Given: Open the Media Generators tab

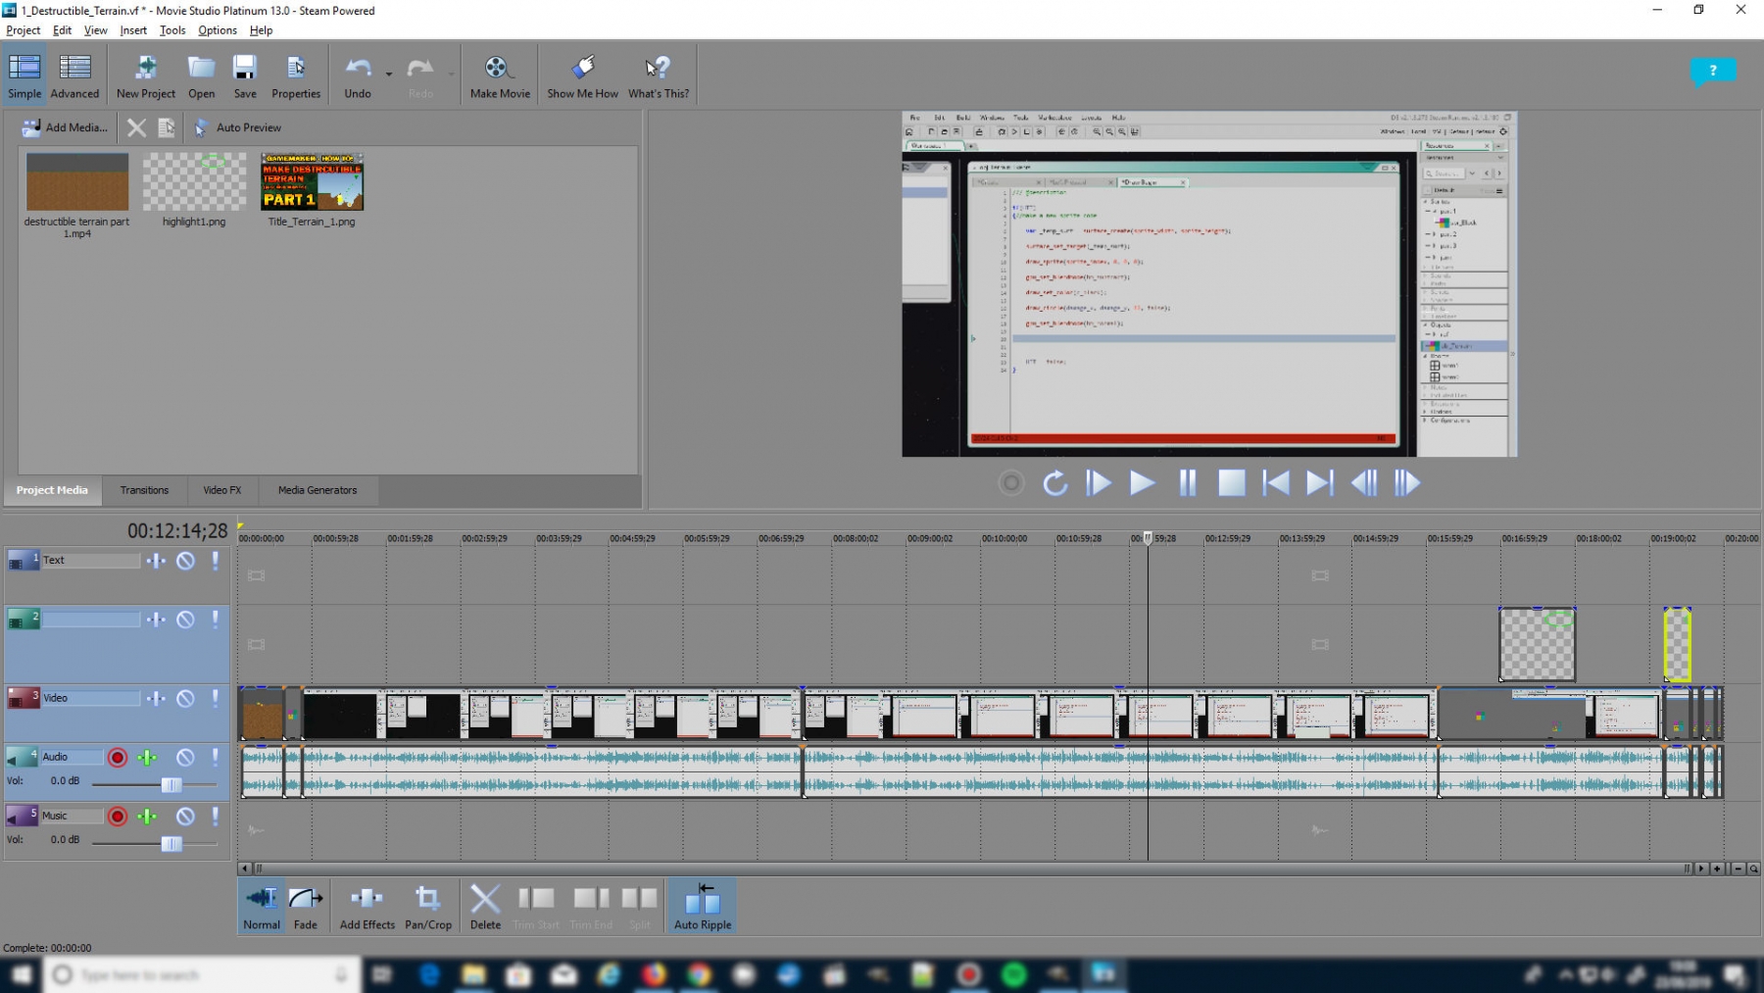Looking at the screenshot, I should pyautogui.click(x=317, y=490).
